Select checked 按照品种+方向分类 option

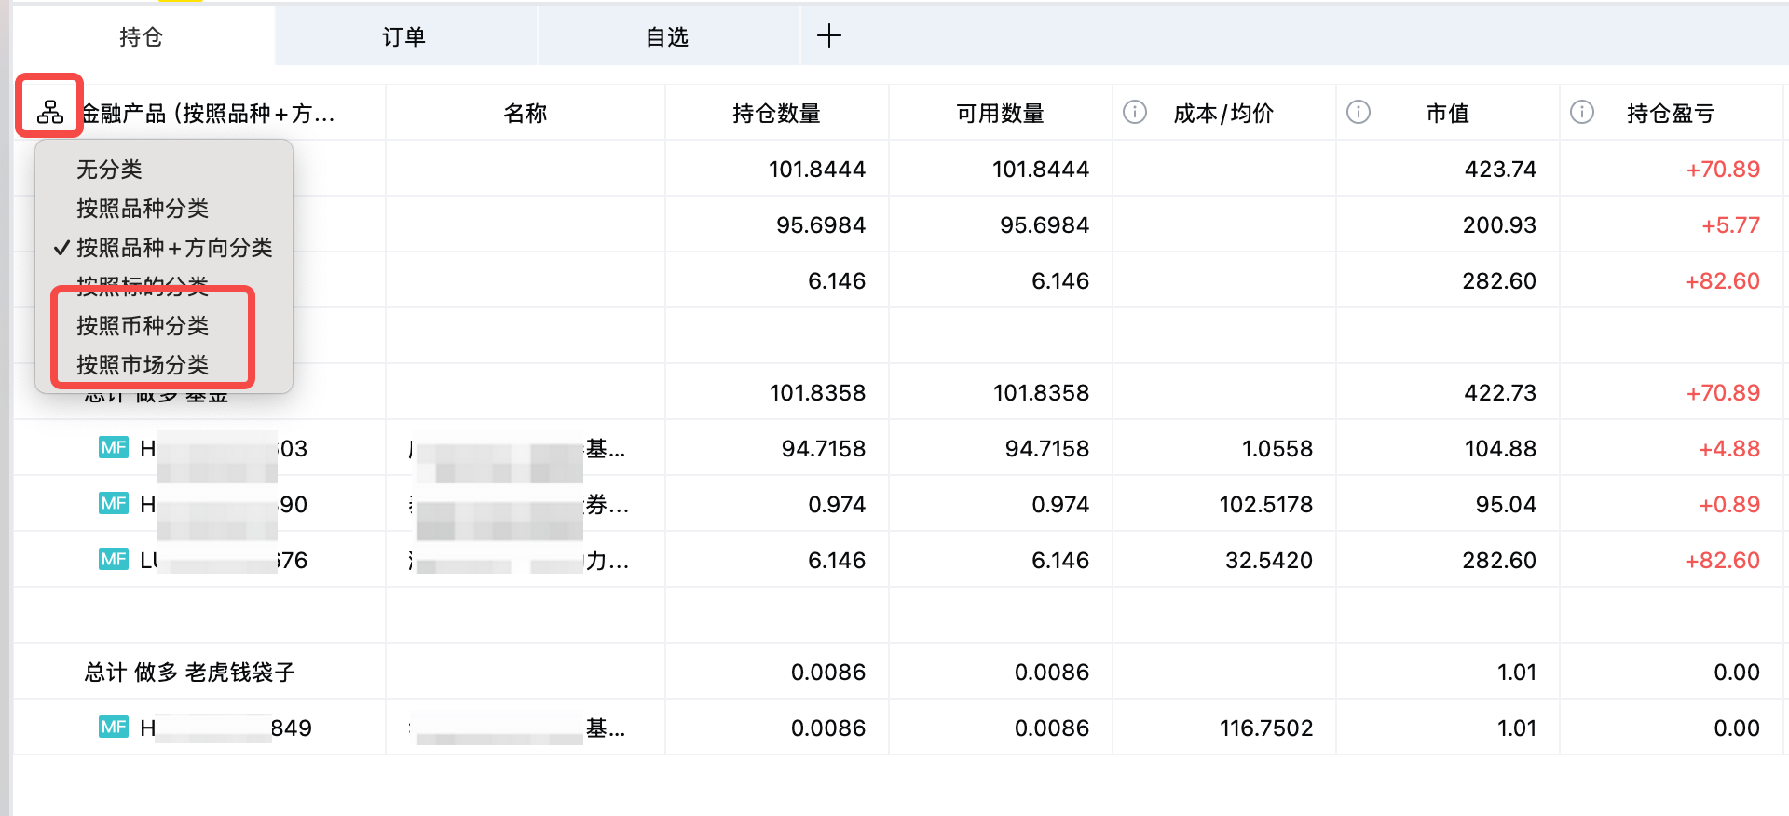(x=173, y=248)
